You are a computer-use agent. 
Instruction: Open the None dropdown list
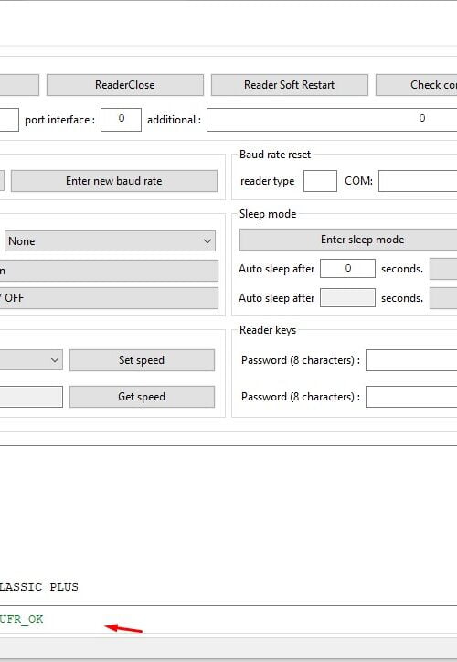[x=110, y=241]
